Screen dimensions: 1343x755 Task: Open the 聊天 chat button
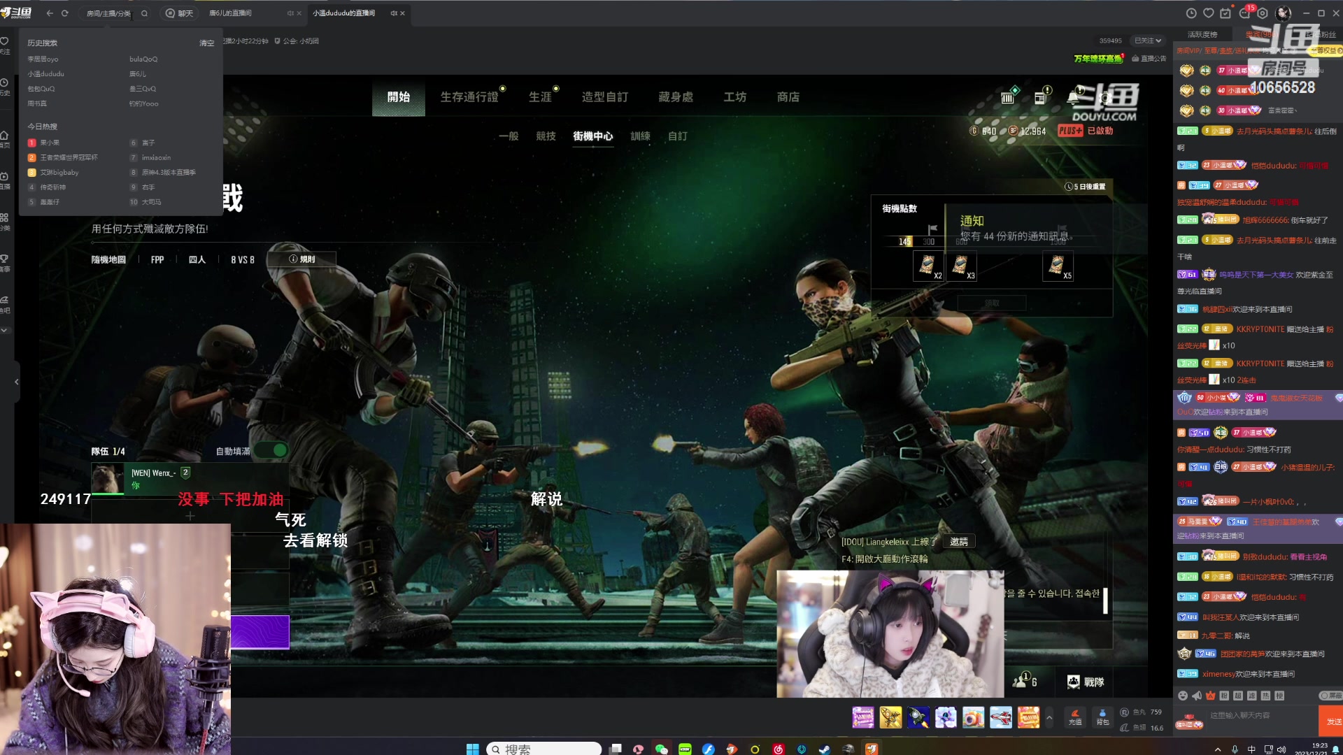click(179, 13)
